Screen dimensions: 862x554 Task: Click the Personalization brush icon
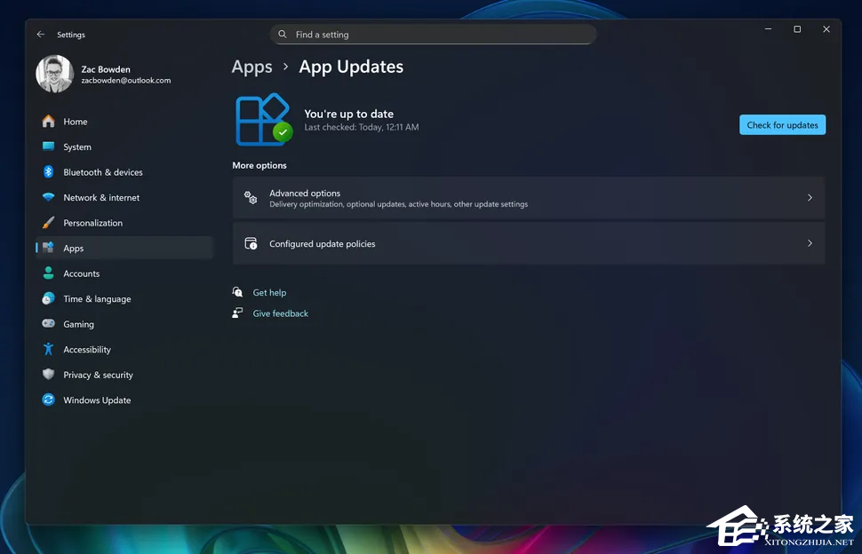click(x=48, y=223)
